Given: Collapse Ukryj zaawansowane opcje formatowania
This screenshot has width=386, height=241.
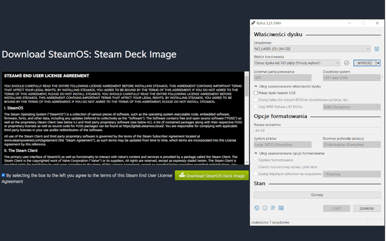Looking at the screenshot, I should coord(289,154).
